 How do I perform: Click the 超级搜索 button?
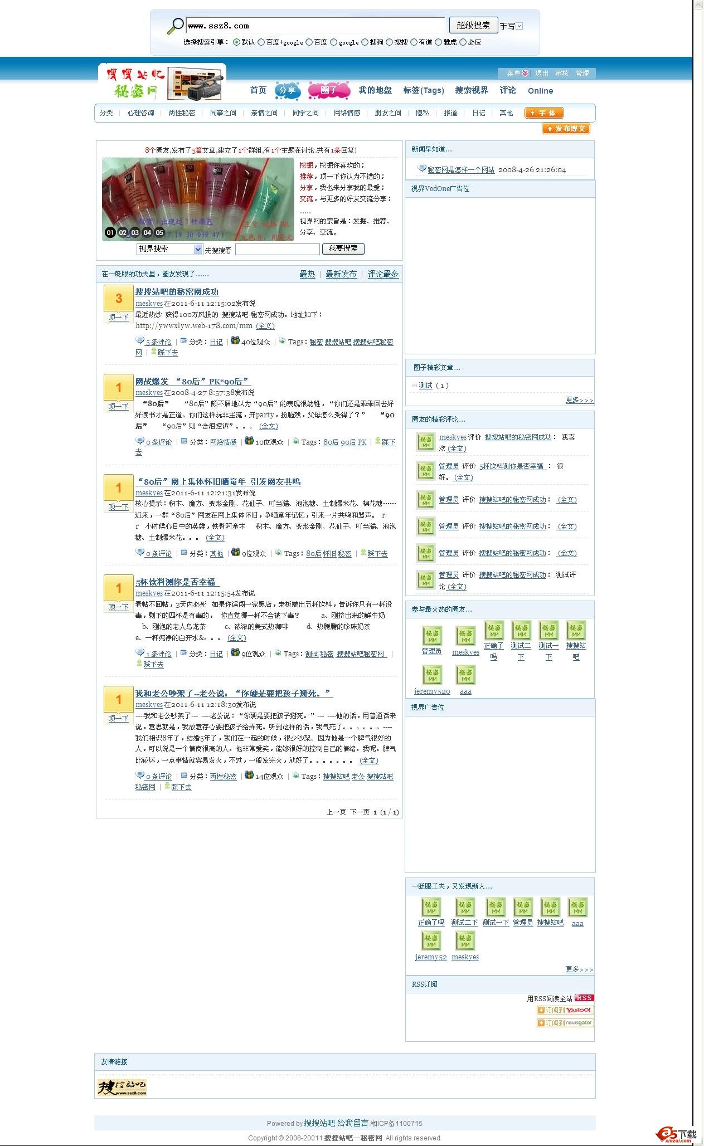[x=473, y=25]
